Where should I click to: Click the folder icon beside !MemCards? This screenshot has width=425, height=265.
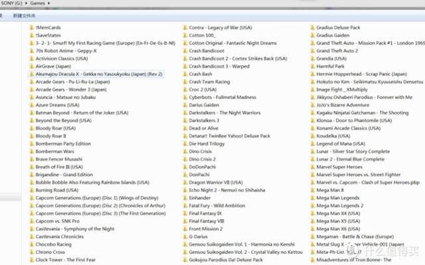pos(32,27)
